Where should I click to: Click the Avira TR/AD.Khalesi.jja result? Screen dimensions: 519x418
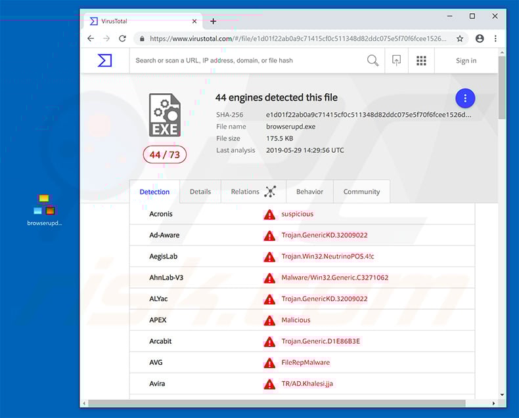[307, 384]
